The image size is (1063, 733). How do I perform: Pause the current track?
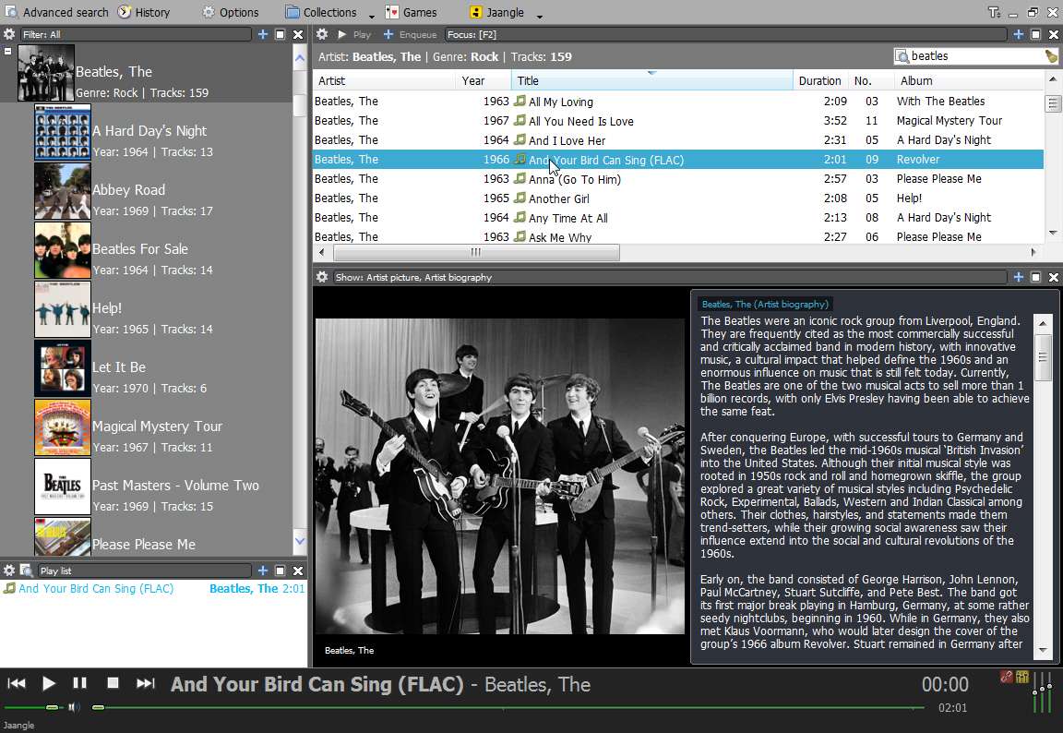[x=79, y=683]
